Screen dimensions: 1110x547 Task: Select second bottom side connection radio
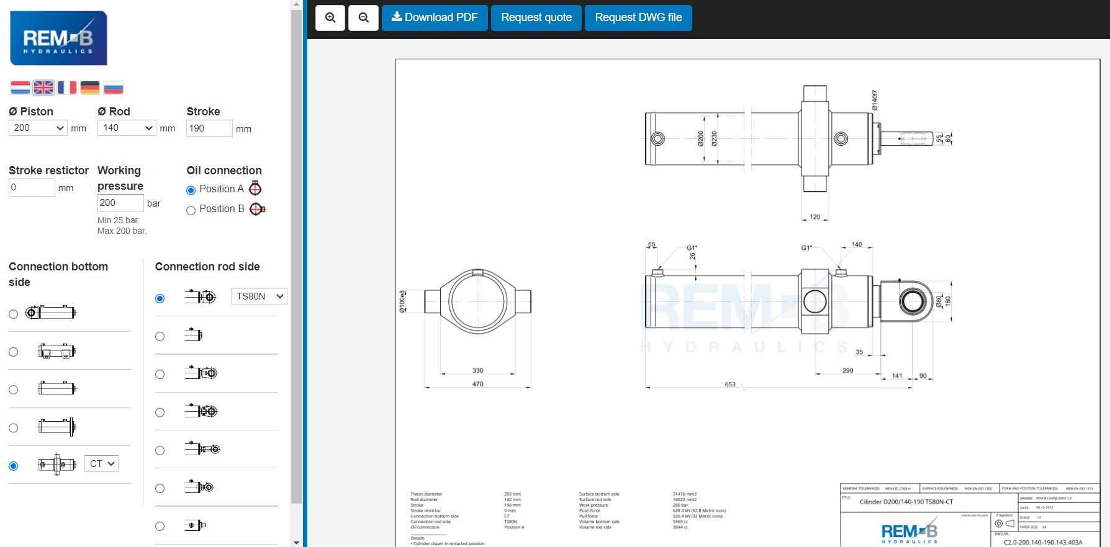click(x=13, y=352)
